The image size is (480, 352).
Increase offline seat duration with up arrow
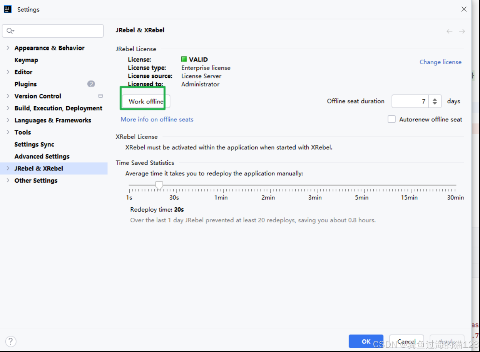point(435,99)
